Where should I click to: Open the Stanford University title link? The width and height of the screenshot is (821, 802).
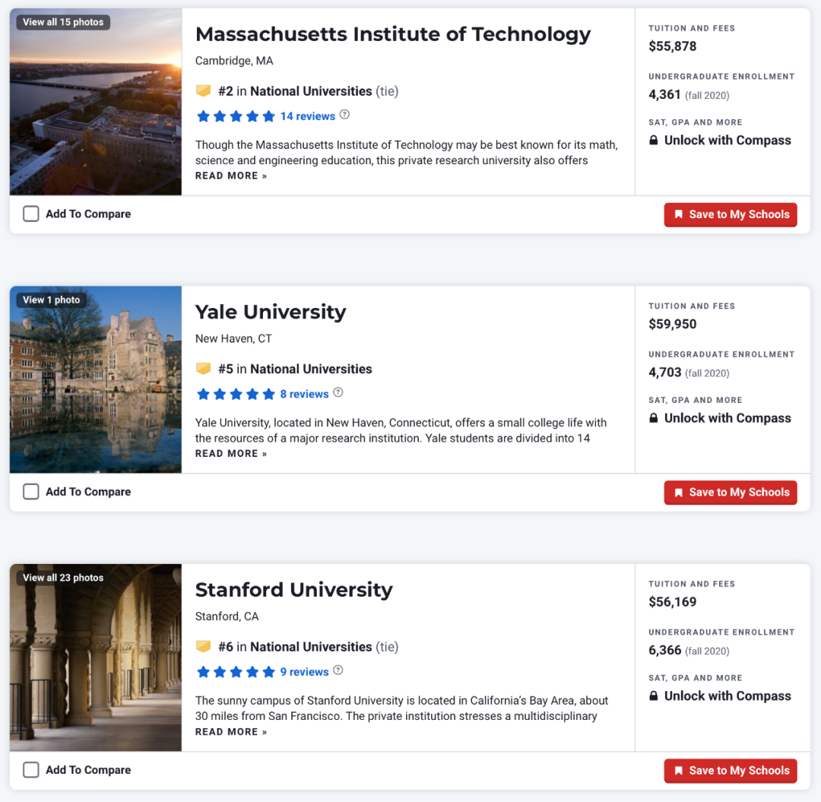[293, 590]
